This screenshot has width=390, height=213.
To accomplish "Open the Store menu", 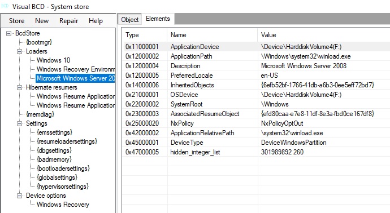I will point(16,21).
